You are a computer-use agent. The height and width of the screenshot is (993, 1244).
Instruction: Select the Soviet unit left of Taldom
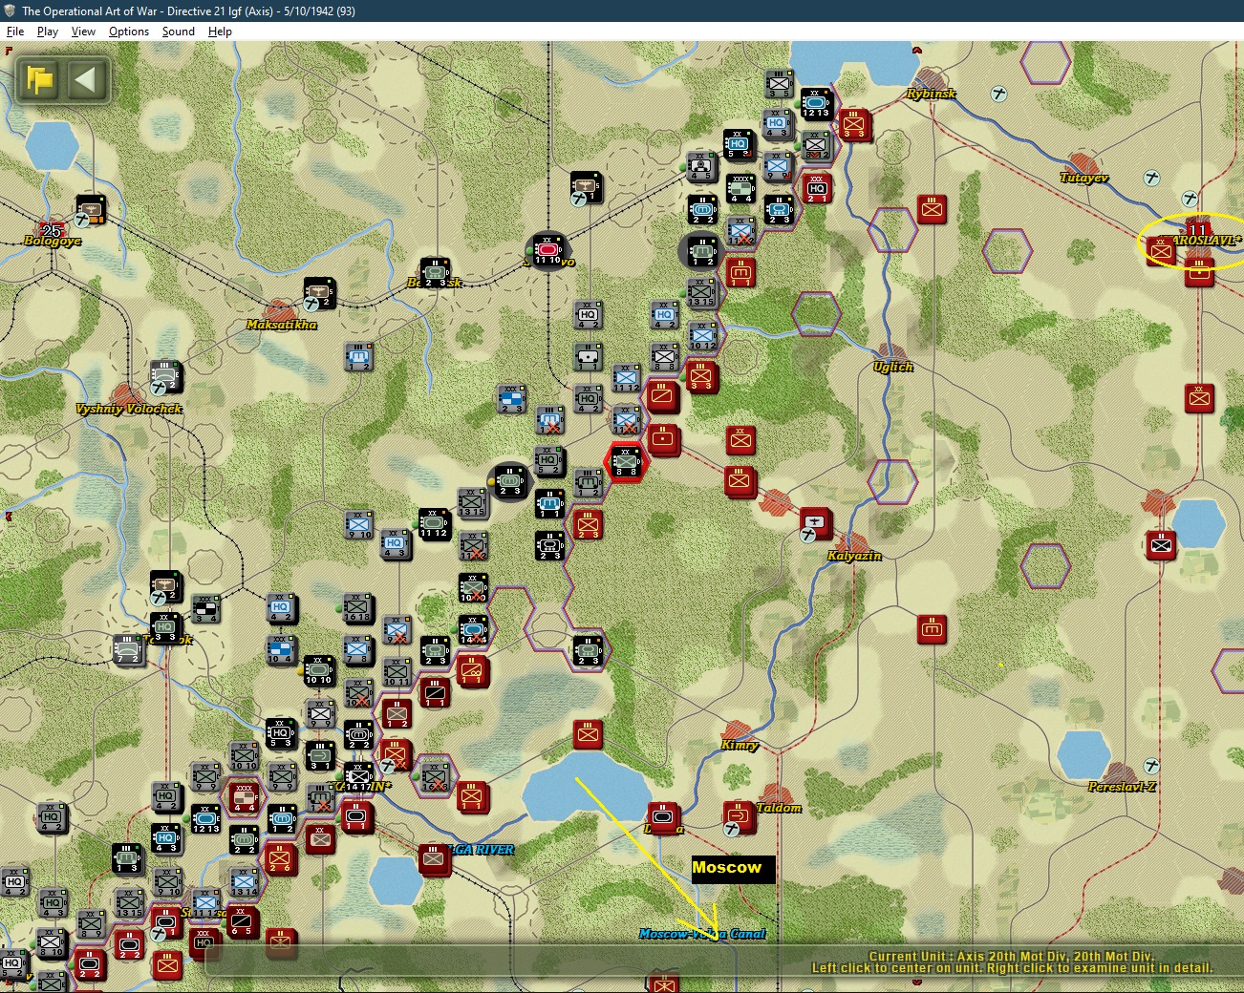pos(739,817)
